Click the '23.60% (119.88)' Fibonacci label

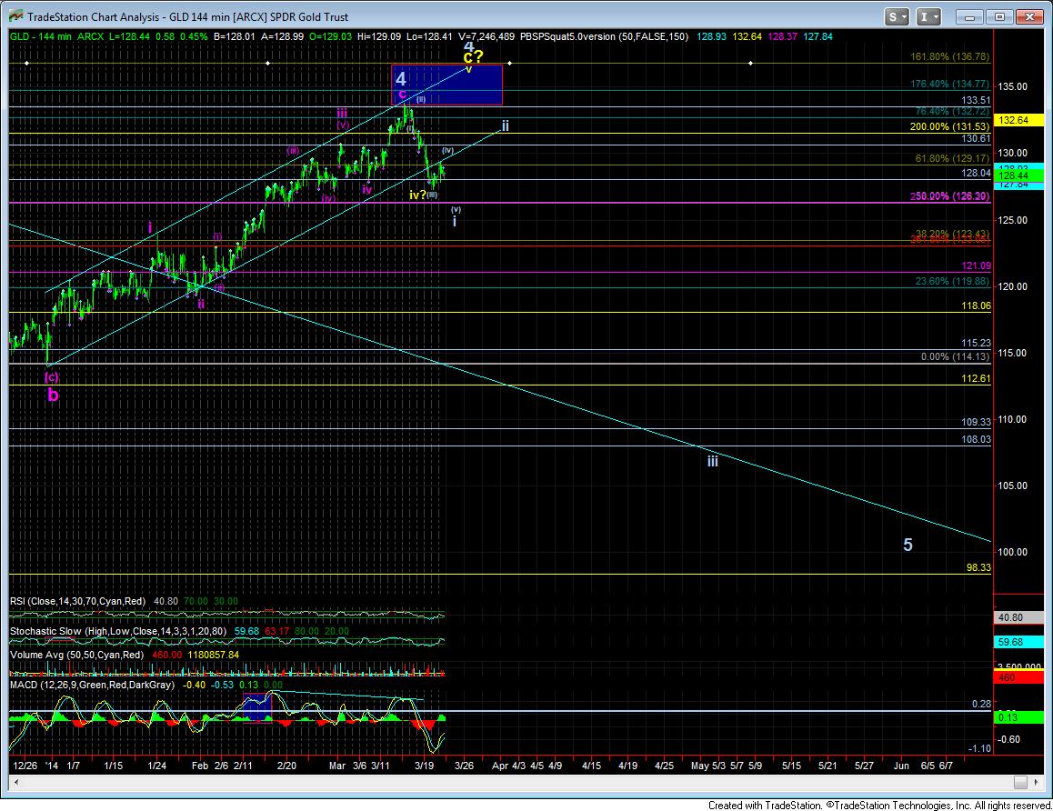pos(952,282)
